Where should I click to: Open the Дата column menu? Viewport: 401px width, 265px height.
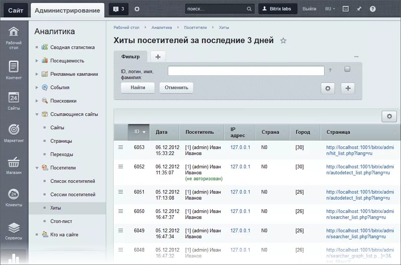click(174, 132)
